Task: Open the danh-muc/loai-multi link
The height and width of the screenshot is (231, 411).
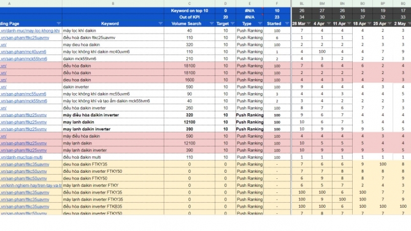Action: (x=21, y=157)
